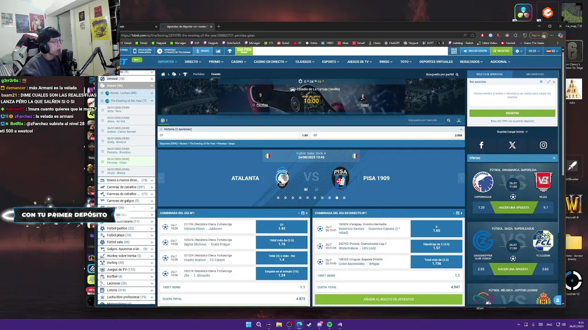Screen dimensions: 588x330
Task: Collapse bet slip with double-arrow icon
Action: 554,82
